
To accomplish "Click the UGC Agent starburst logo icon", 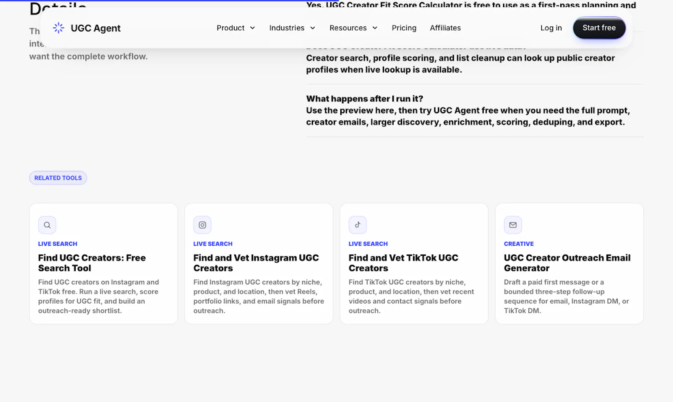I will pyautogui.click(x=58, y=28).
